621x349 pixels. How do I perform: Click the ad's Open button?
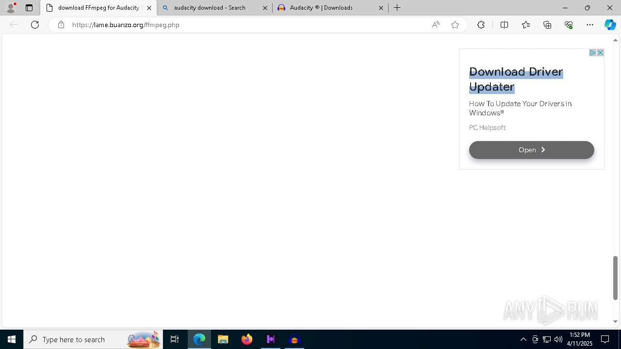(531, 150)
